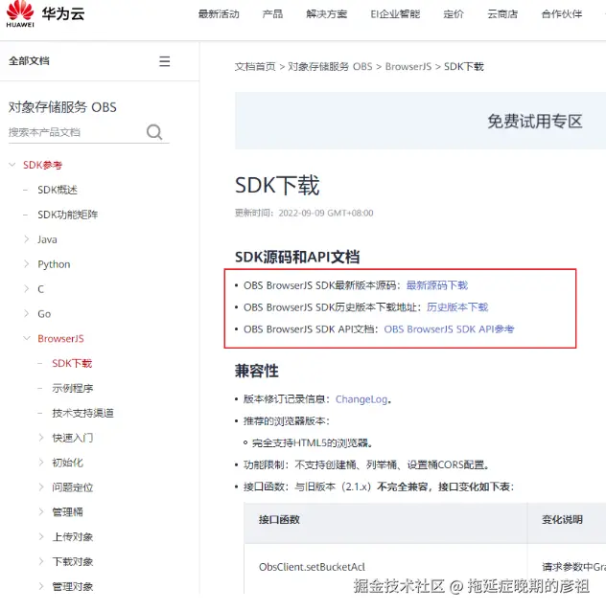
Task: Open EI企业智能 in top navigation
Action: coord(395,14)
